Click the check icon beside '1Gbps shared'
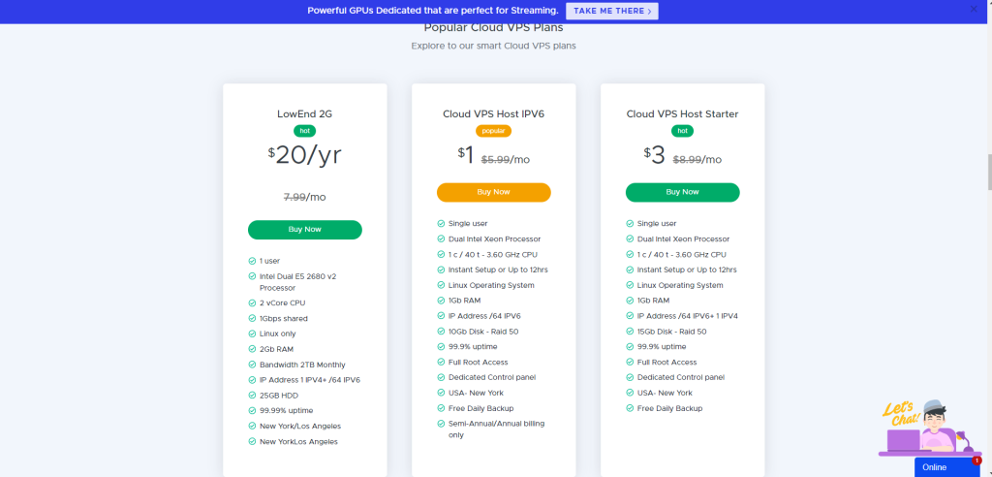 pos(253,319)
